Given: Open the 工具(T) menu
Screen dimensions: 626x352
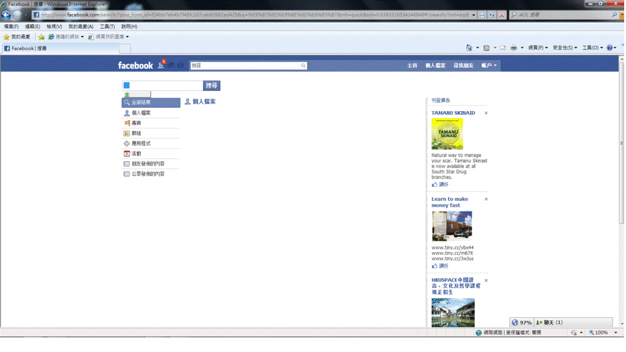Looking at the screenshot, I should tap(107, 26).
